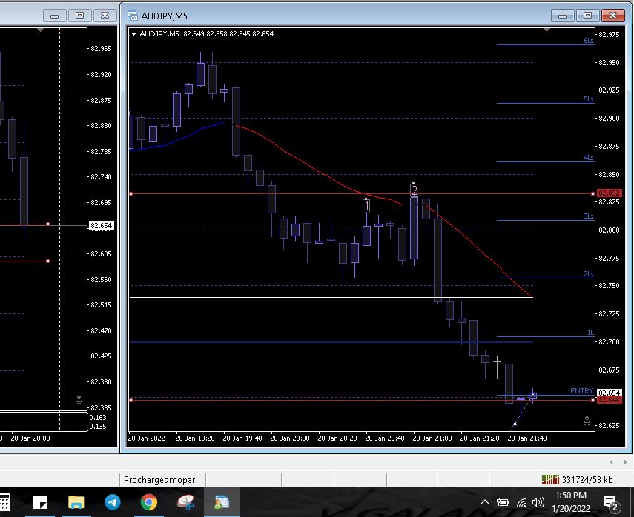The width and height of the screenshot is (634, 517).
Task: Click the 4Ls level label
Action: pos(588,158)
